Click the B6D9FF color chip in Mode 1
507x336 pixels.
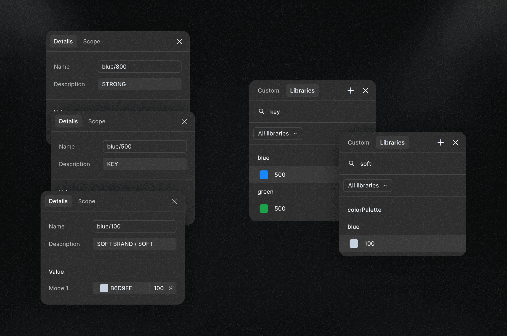coord(104,288)
